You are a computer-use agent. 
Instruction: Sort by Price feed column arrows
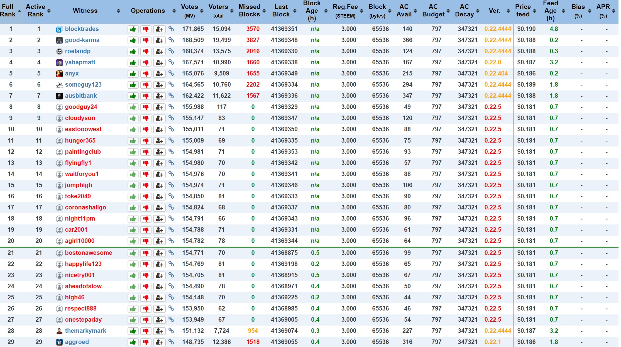click(x=534, y=11)
